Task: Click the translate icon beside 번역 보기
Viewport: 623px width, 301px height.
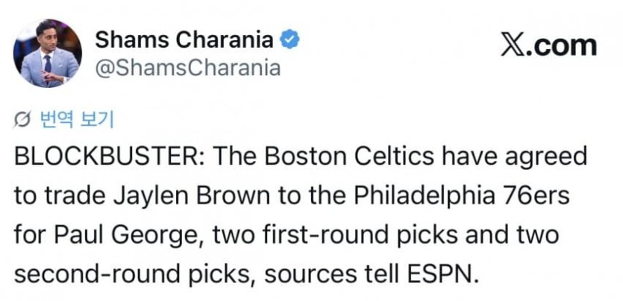Action: (22, 120)
